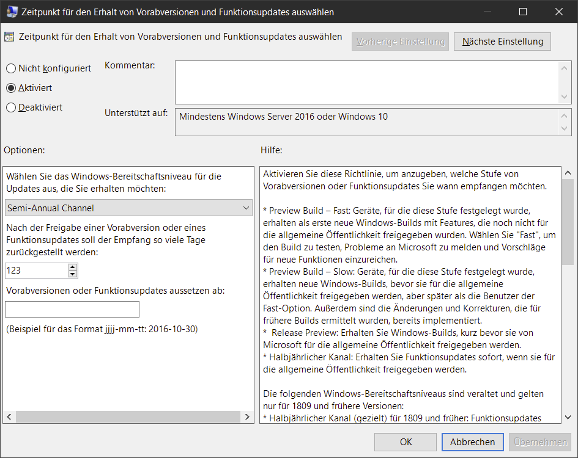The image size is (578, 458).
Task: Click the options panel scroll-left arrow
Action: 9,416
